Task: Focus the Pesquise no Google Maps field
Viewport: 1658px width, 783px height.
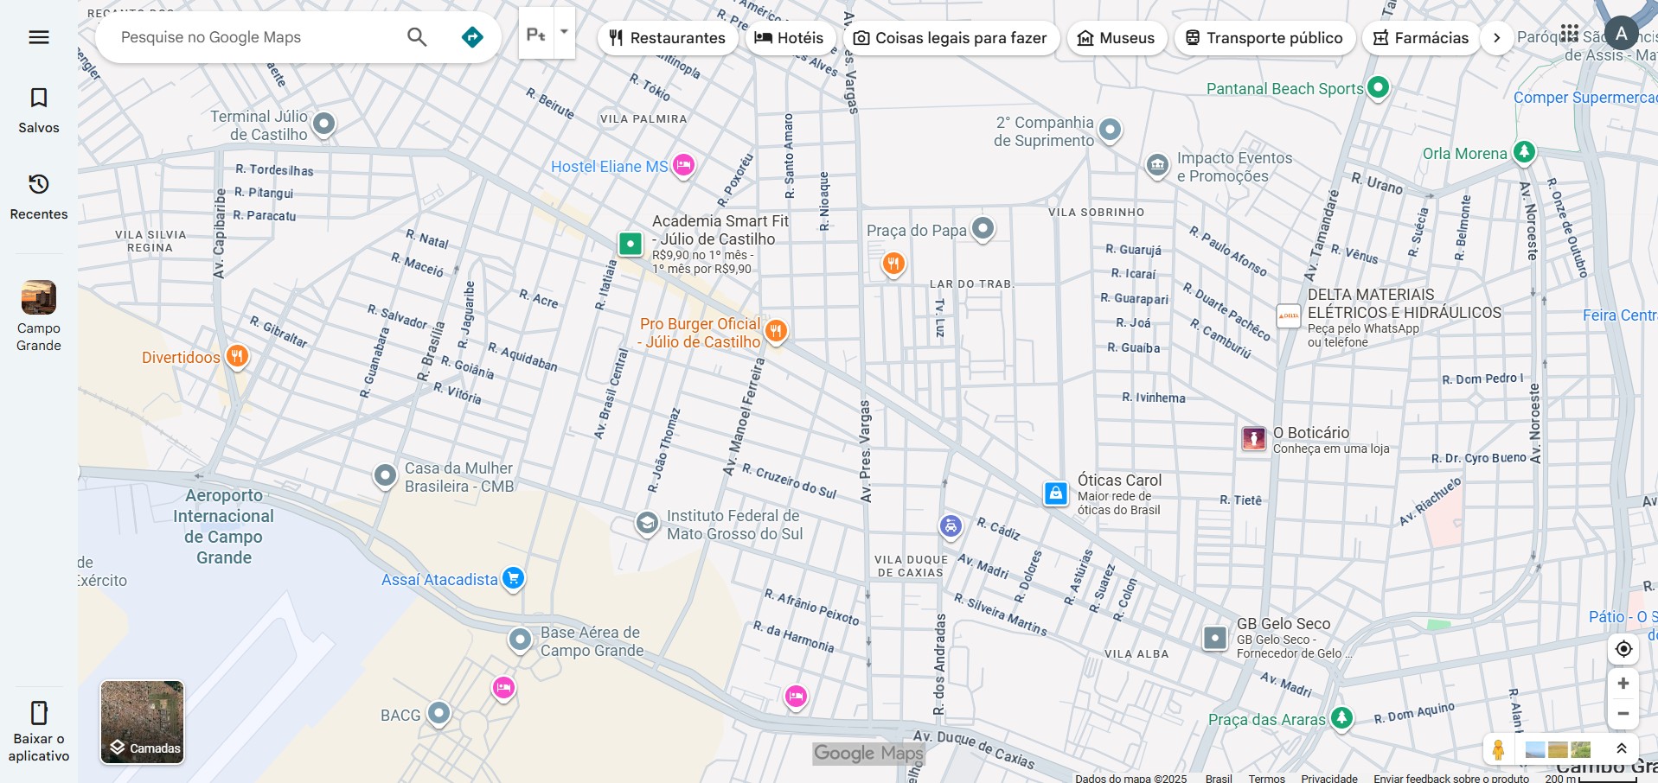Action: (255, 37)
